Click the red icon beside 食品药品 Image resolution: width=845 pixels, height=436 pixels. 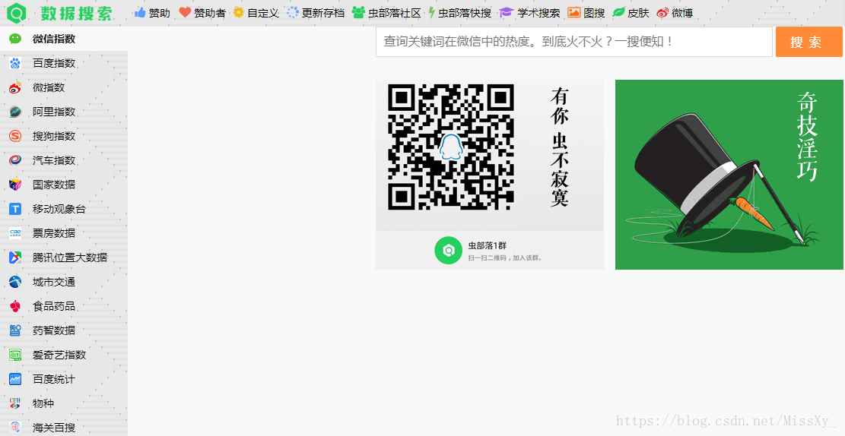[15, 306]
